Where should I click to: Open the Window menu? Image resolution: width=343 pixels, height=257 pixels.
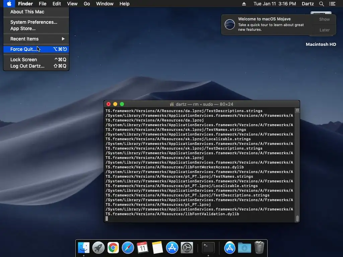(105, 4)
